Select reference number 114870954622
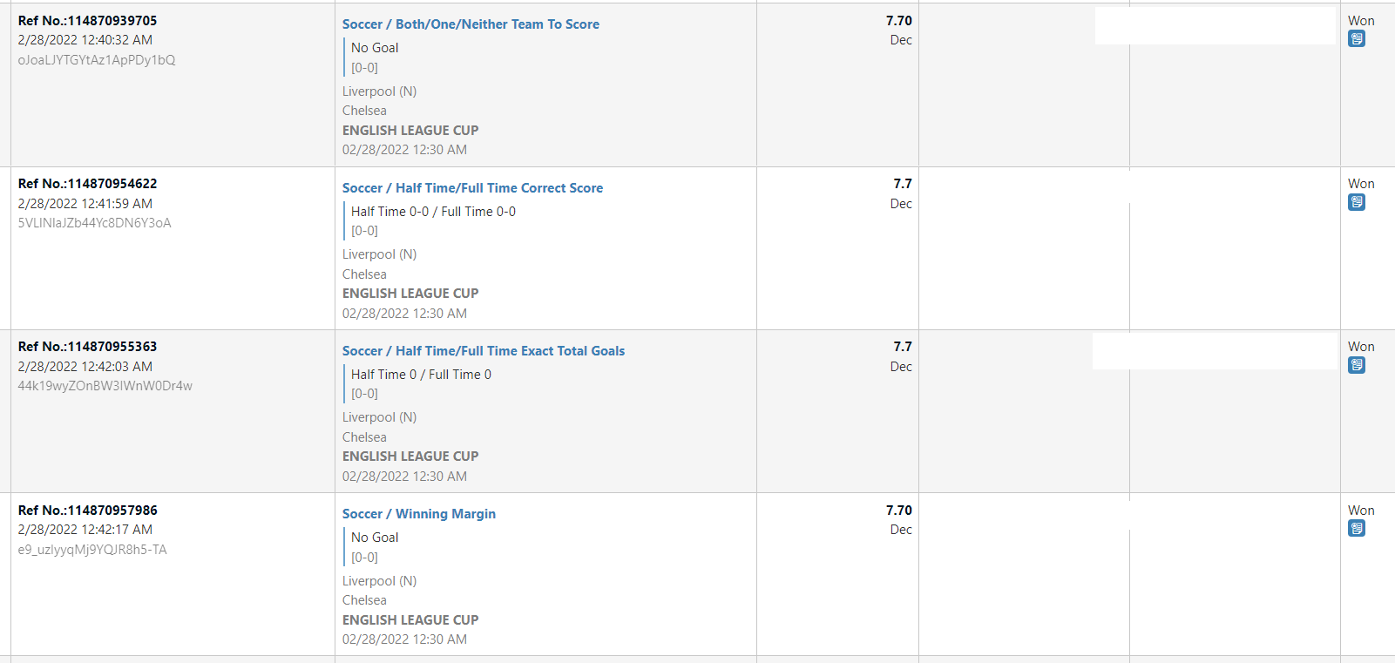1395x663 pixels. point(88,184)
